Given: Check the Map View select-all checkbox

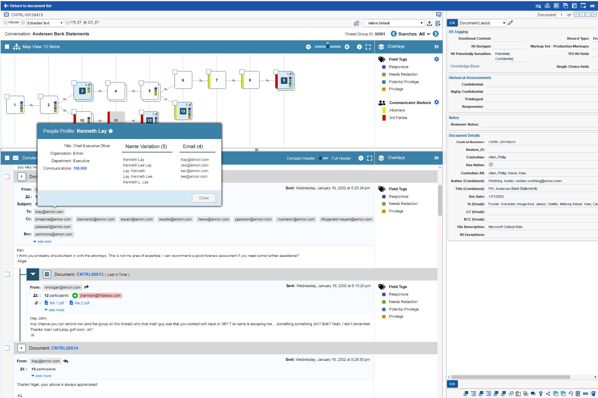Looking at the screenshot, I should 7,47.
